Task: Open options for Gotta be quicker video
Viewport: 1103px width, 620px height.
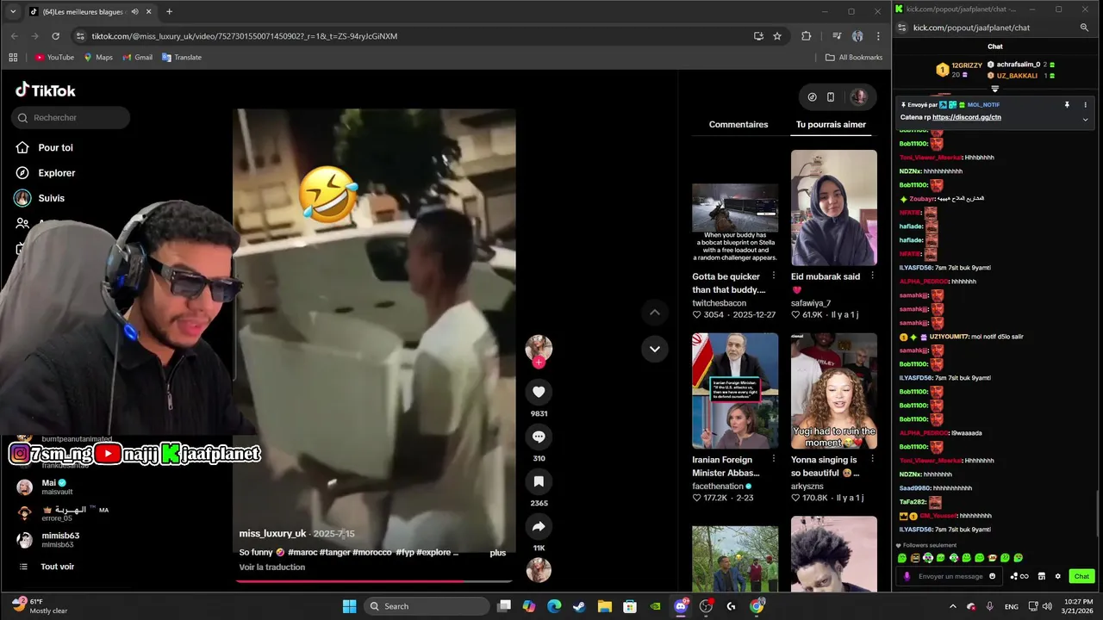Action: coord(773,276)
